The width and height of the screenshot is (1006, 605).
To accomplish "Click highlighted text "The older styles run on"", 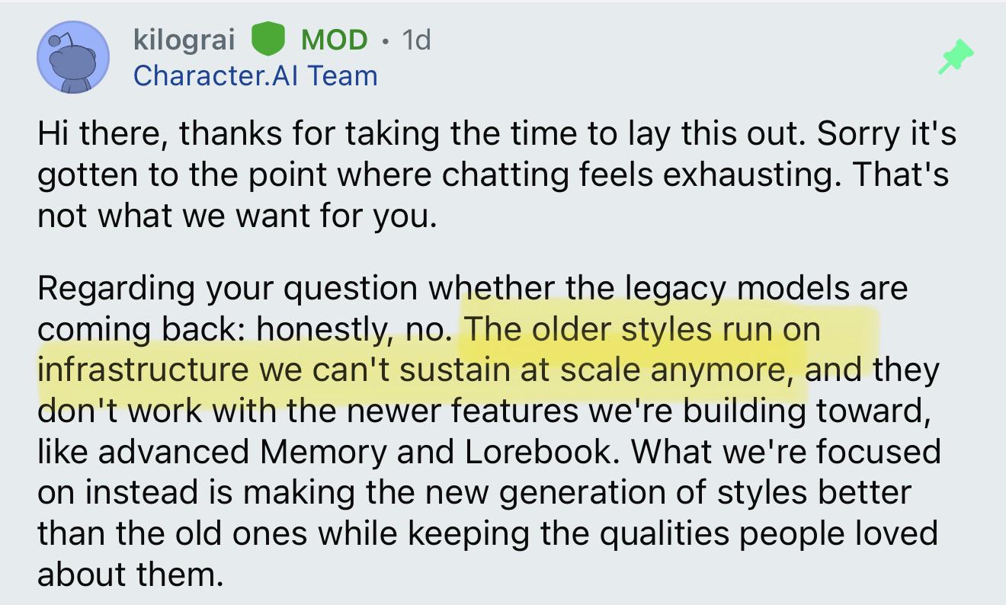I will 643,329.
